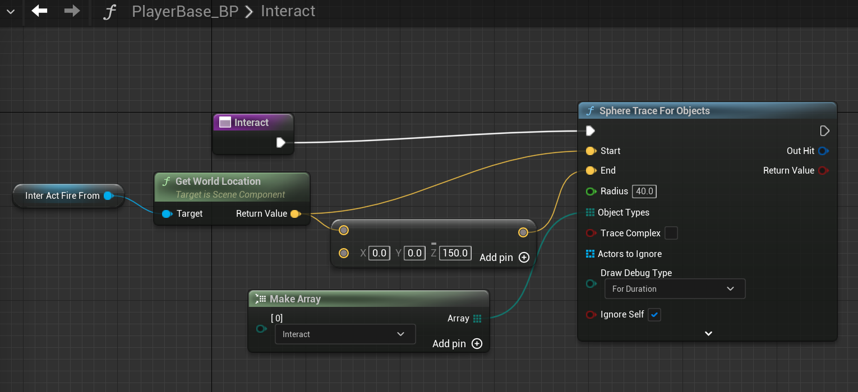This screenshot has height=392, width=858.
Task: Click the Array output pin on Make Array
Action: [x=477, y=319]
